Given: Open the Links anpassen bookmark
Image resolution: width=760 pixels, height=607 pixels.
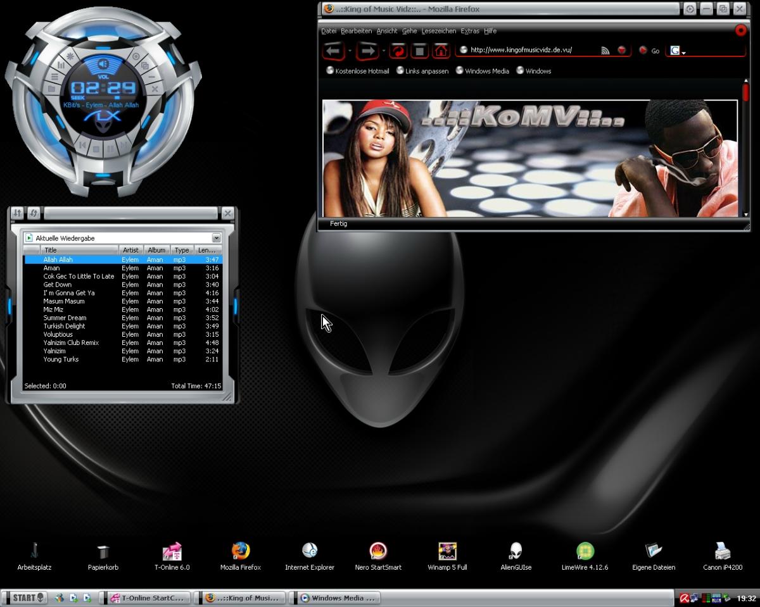Looking at the screenshot, I should click(x=422, y=71).
